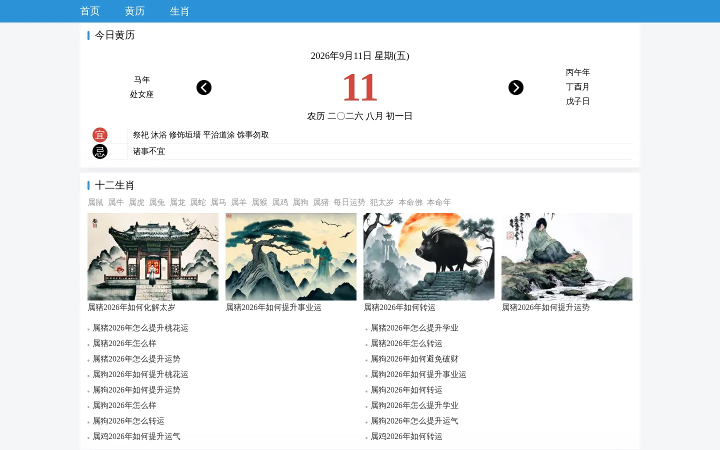Viewport: 720px width, 450px height.
Task: Open 黄历 in top navigation
Action: (x=135, y=11)
